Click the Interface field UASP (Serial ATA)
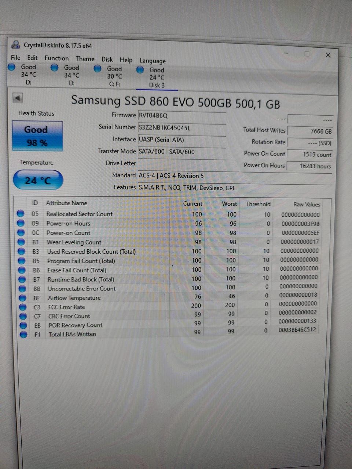The height and width of the screenshot is (469, 352). (181, 140)
